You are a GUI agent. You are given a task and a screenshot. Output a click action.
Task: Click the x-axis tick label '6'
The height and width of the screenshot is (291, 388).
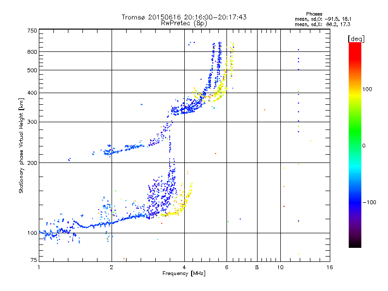click(x=226, y=267)
